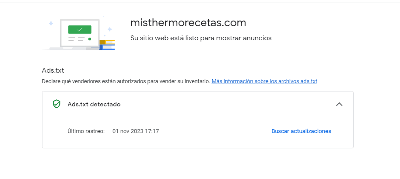Click the Último rastreo label
The height and width of the screenshot is (179, 400).
point(86,131)
